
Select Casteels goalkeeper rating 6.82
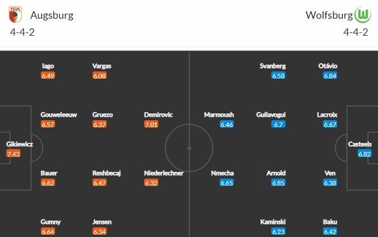tap(364, 154)
